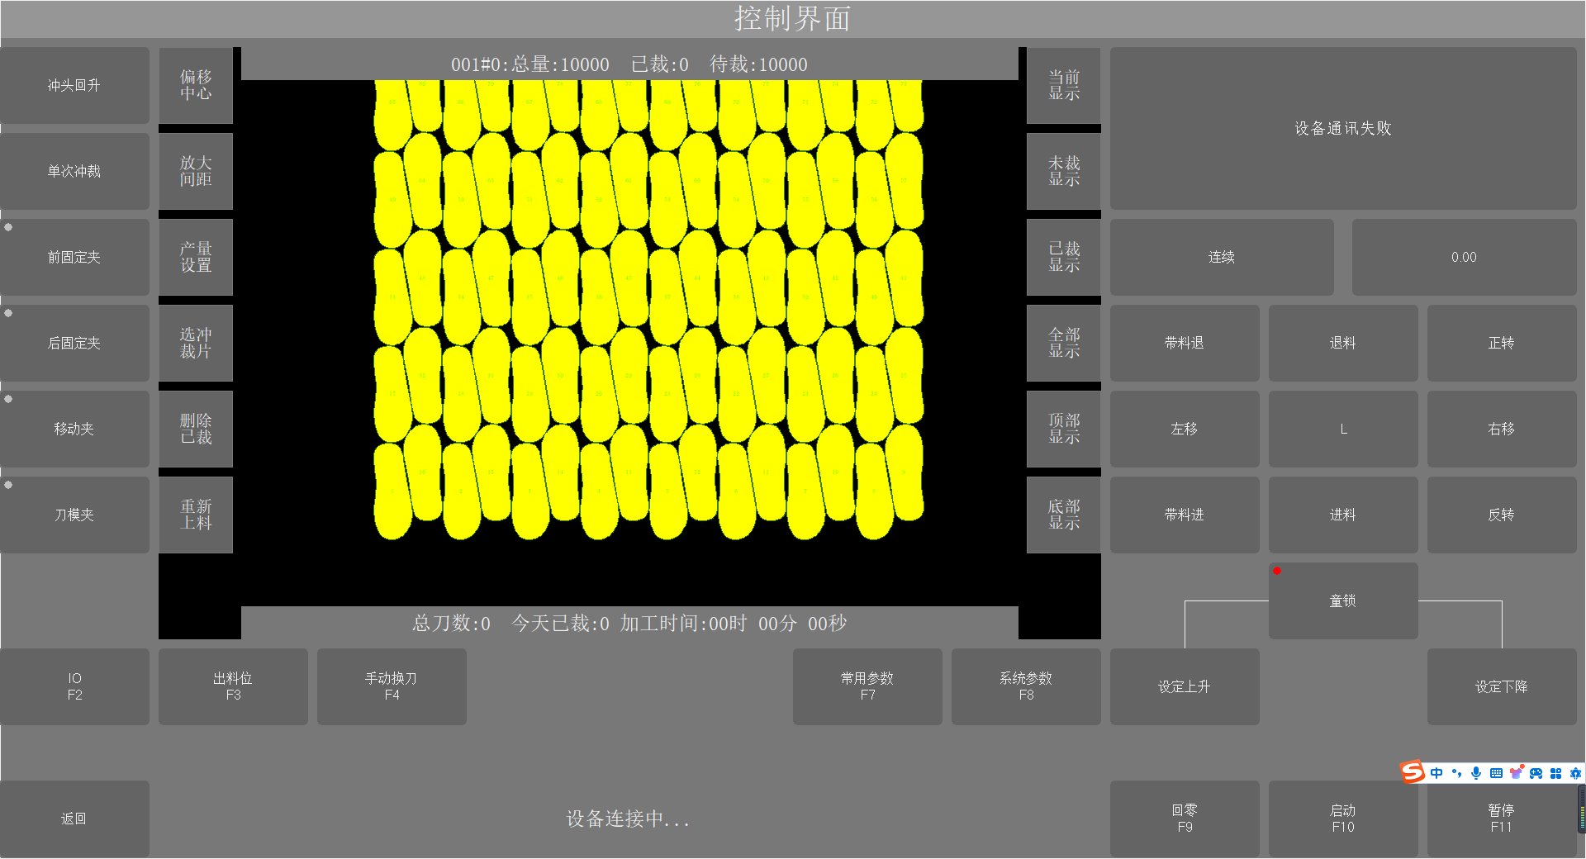Click the 0.00 value field
The width and height of the screenshot is (1586, 859).
coord(1464,257)
